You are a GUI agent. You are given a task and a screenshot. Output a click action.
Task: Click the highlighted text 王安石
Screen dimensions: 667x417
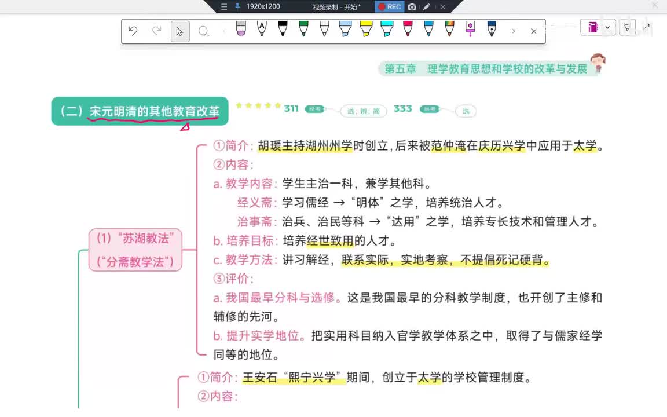pos(259,378)
